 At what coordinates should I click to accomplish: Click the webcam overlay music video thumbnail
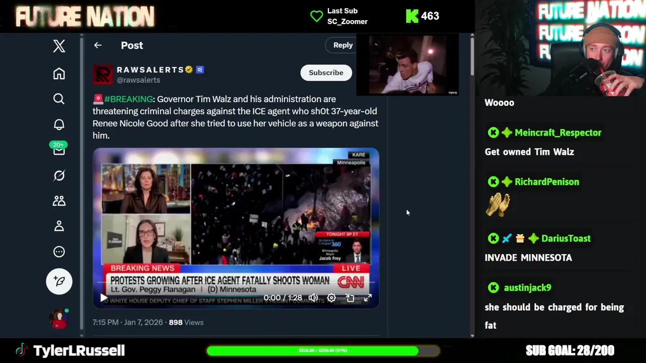pyautogui.click(x=408, y=65)
